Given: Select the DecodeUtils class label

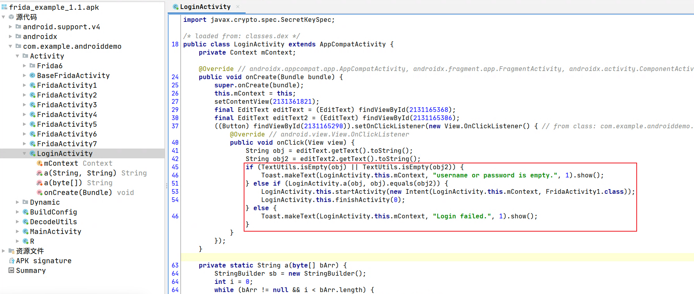Looking at the screenshot, I should pyautogui.click(x=53, y=221).
